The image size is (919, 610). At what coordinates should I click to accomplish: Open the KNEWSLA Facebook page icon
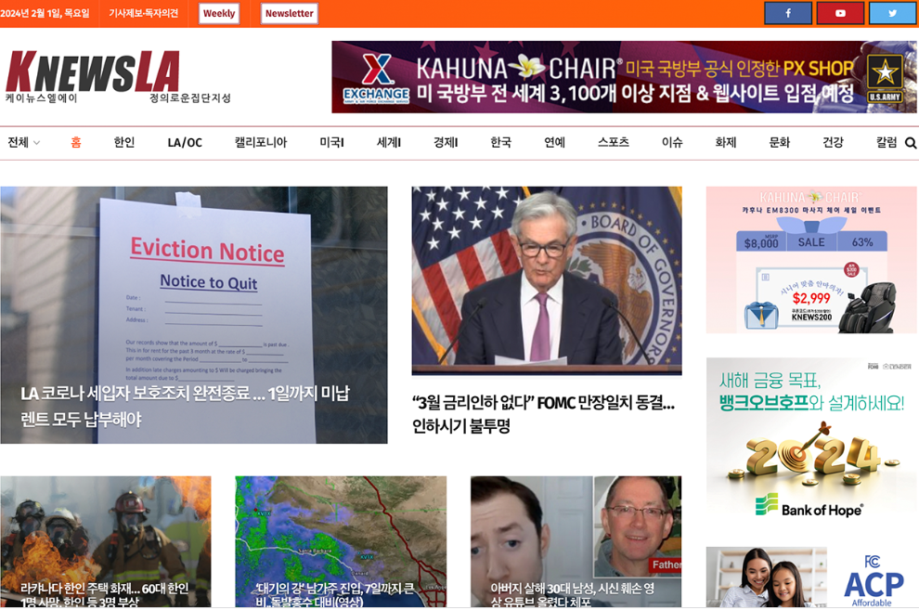point(788,13)
